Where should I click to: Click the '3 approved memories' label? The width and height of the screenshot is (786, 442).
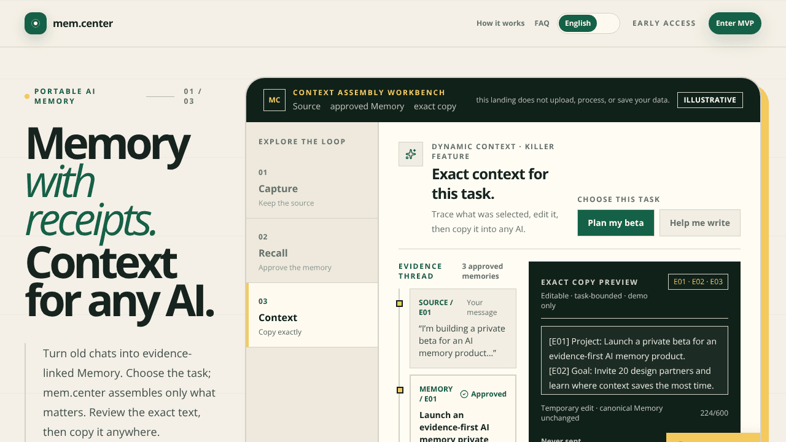click(x=483, y=271)
